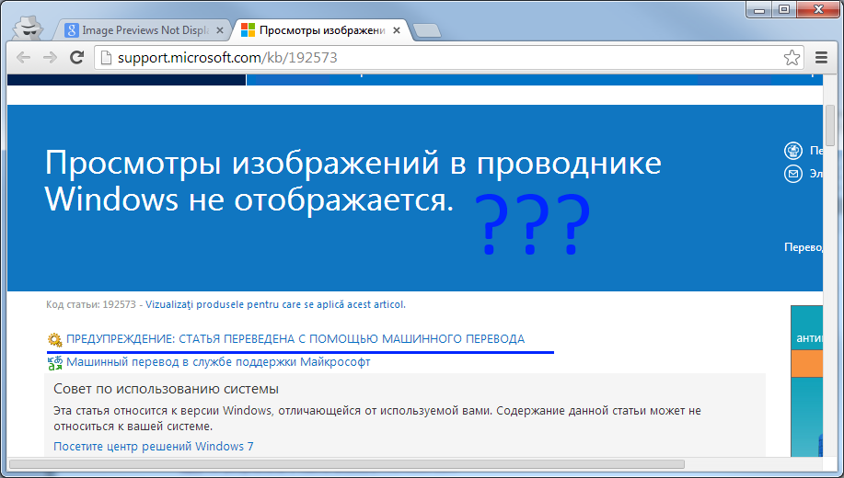
Task: Click the print icon in the blue banner
Action: pyautogui.click(x=792, y=151)
